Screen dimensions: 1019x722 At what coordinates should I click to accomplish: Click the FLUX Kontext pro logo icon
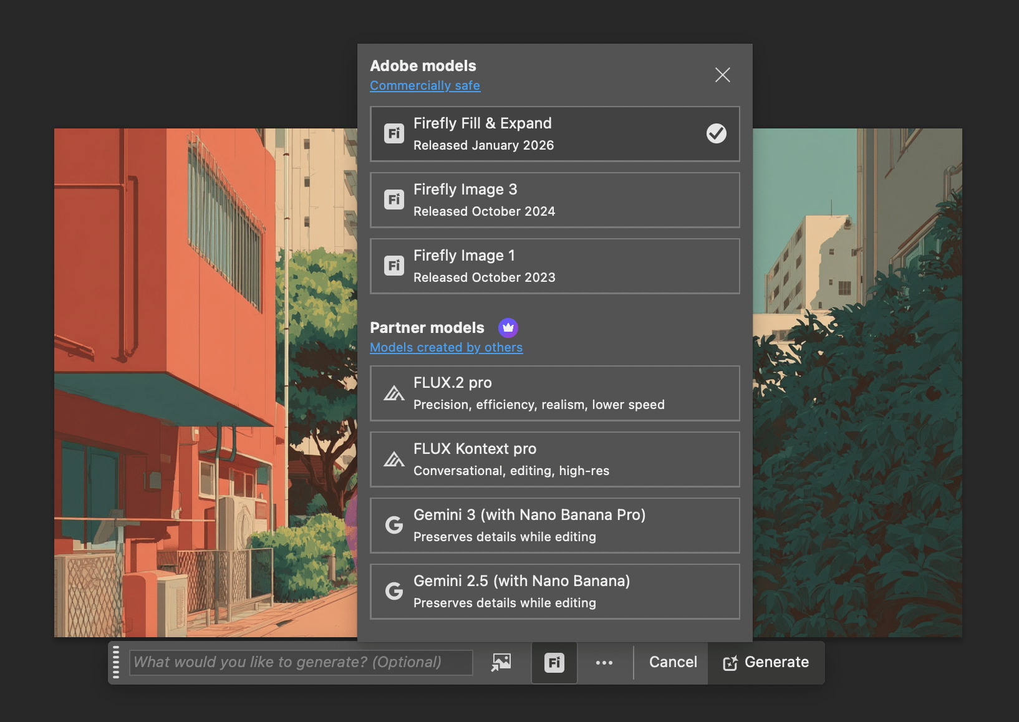point(394,460)
